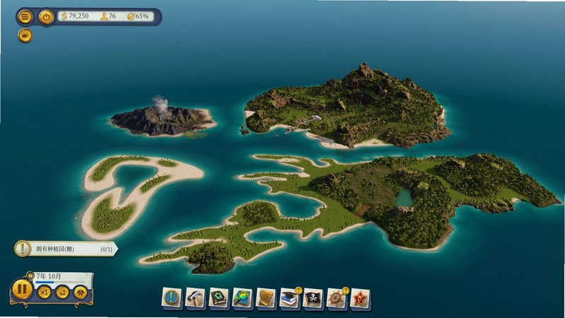
Task: Click the round power icon button
Action: pyautogui.click(x=46, y=17)
